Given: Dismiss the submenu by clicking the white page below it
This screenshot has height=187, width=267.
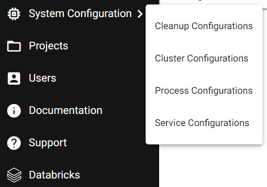Looking at the screenshot, I should pyautogui.click(x=213, y=166).
